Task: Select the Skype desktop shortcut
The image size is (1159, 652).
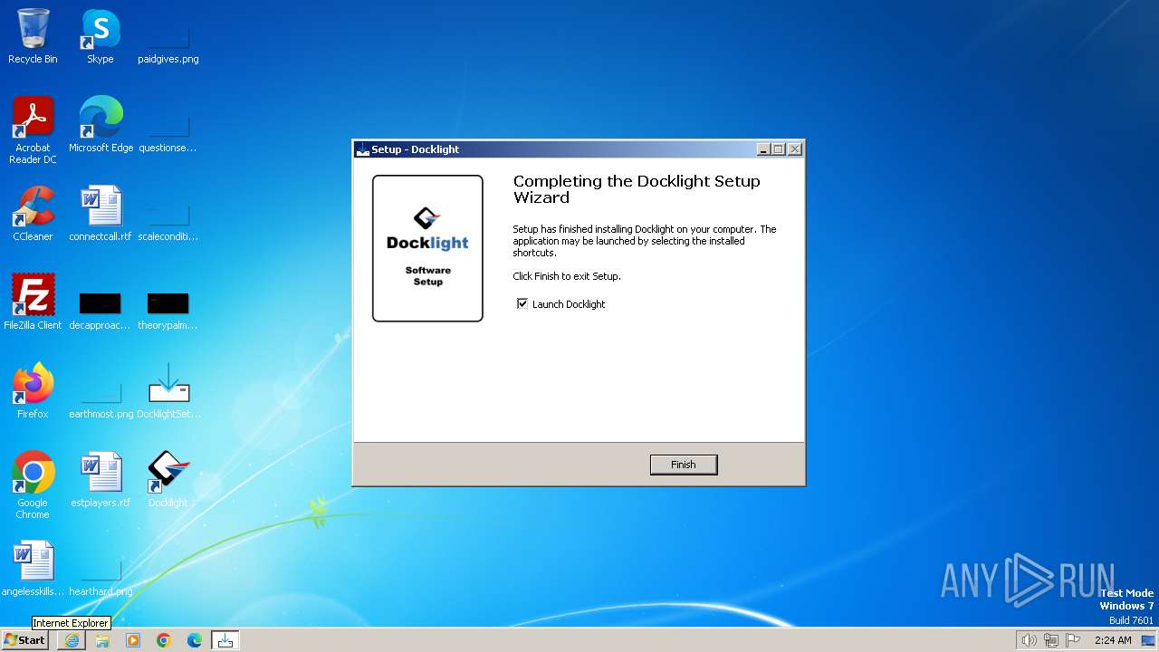Action: (x=101, y=37)
